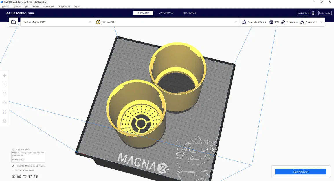
Task: Switch to the SUPERVISAR stage tab
Action: 189,13
